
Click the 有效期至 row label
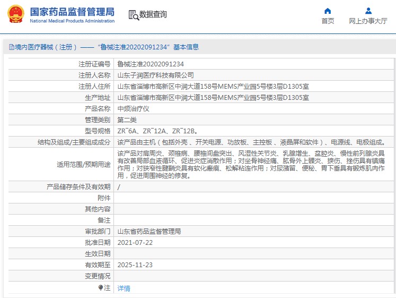(x=98, y=265)
